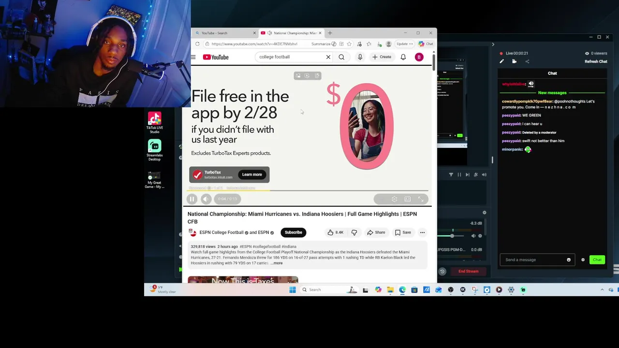Switch player to theater mode
The image size is (619, 348).
tap(408, 199)
